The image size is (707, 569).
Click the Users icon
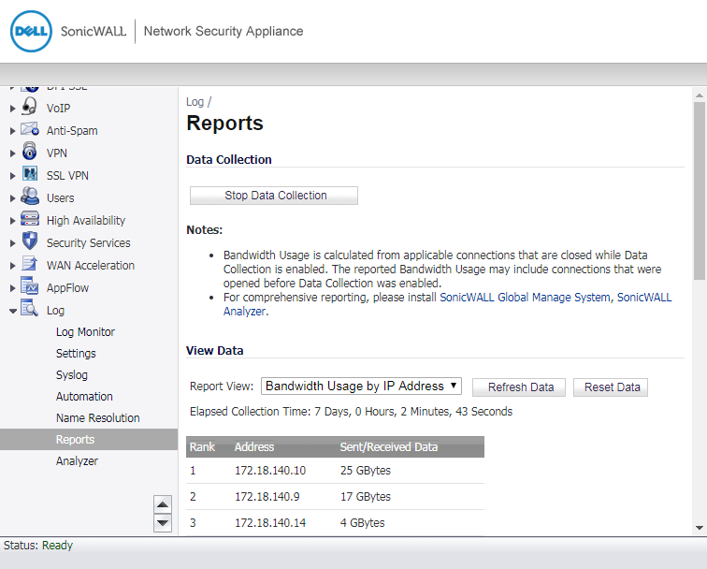pyautogui.click(x=30, y=197)
